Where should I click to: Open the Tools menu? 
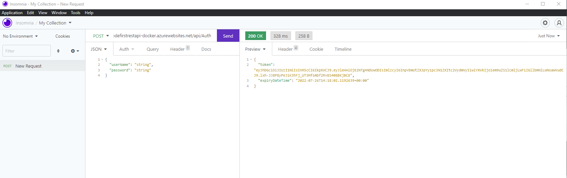tap(75, 13)
